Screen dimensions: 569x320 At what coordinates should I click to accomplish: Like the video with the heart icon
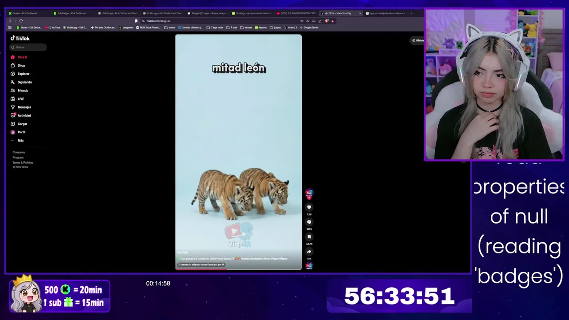pos(309,207)
